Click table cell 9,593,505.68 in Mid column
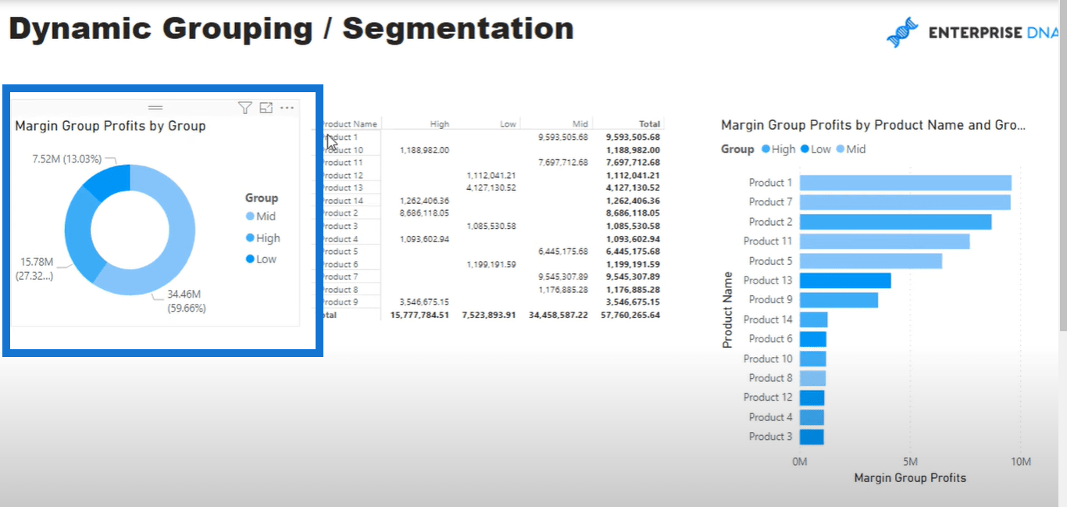Image resolution: width=1067 pixels, height=507 pixels. coord(562,137)
